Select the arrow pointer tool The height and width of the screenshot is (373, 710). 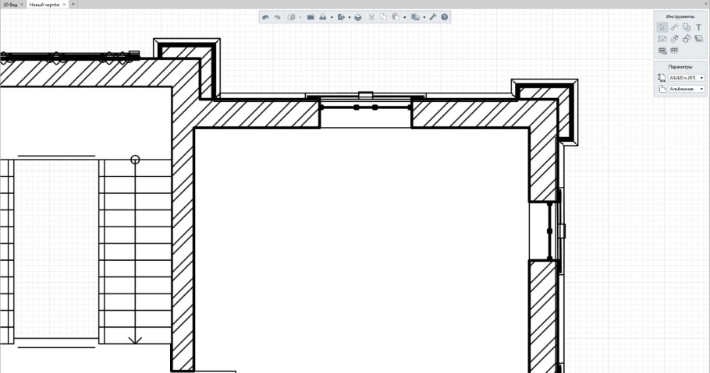coord(662,27)
